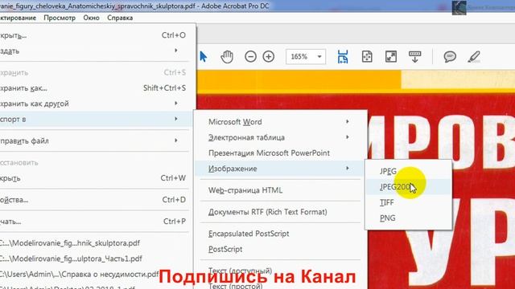Export image as JPEG

pos(408,171)
